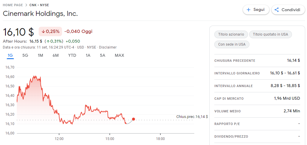Screen dimensions: 307x145
Task: Click the -0,040 Oggi change text
Action: pos(78,31)
